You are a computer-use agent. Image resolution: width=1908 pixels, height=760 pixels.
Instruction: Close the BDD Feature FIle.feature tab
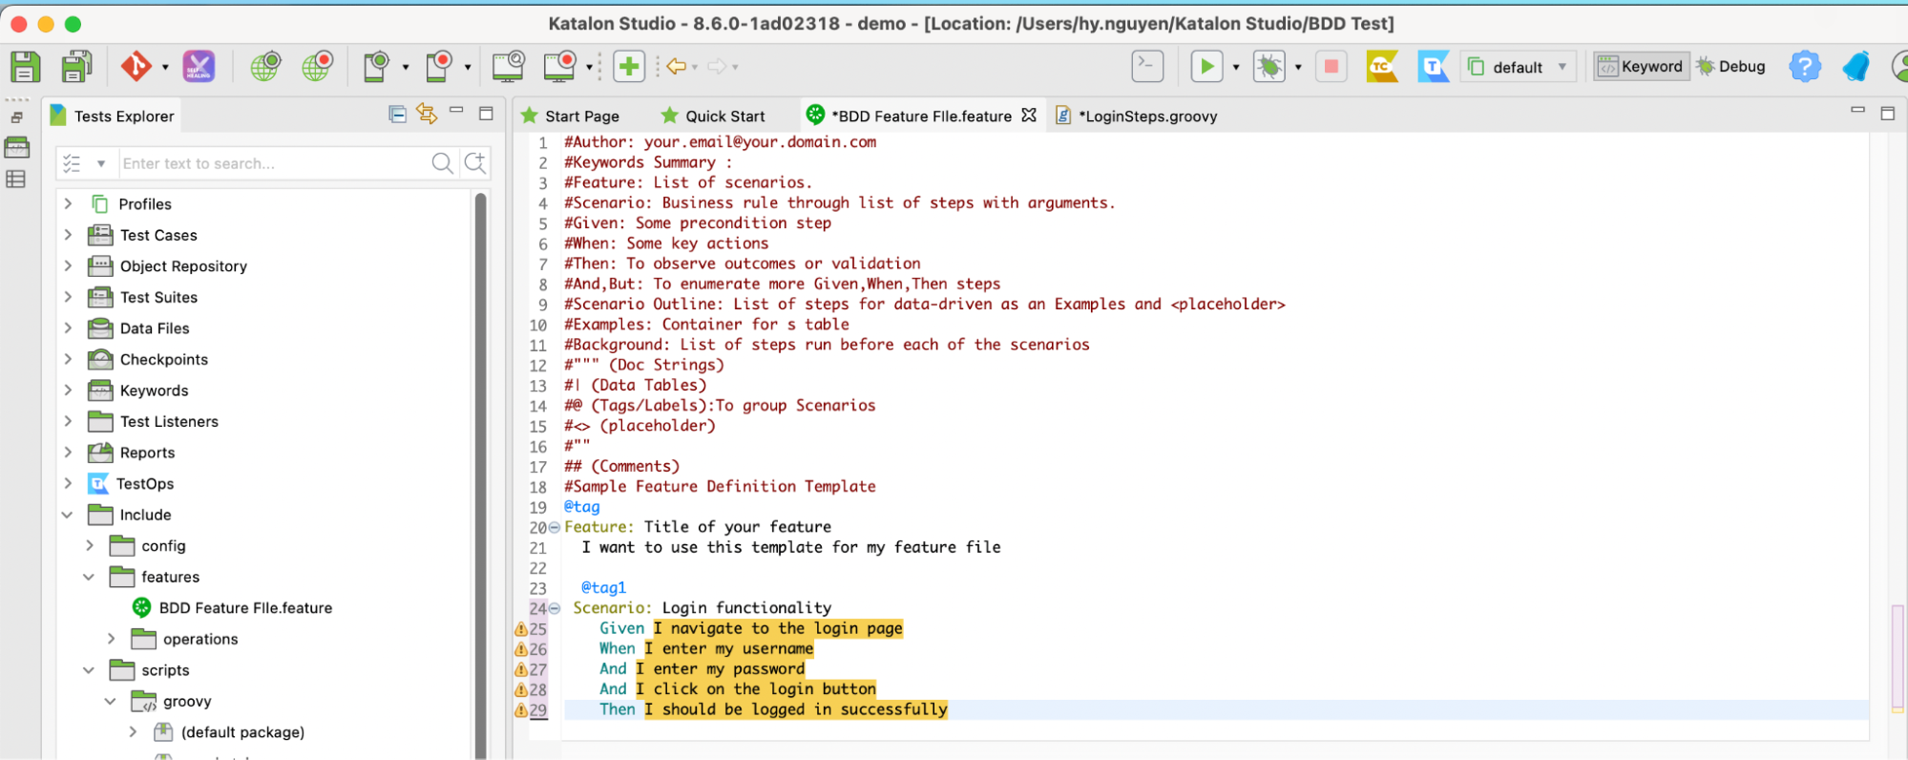tap(1029, 115)
